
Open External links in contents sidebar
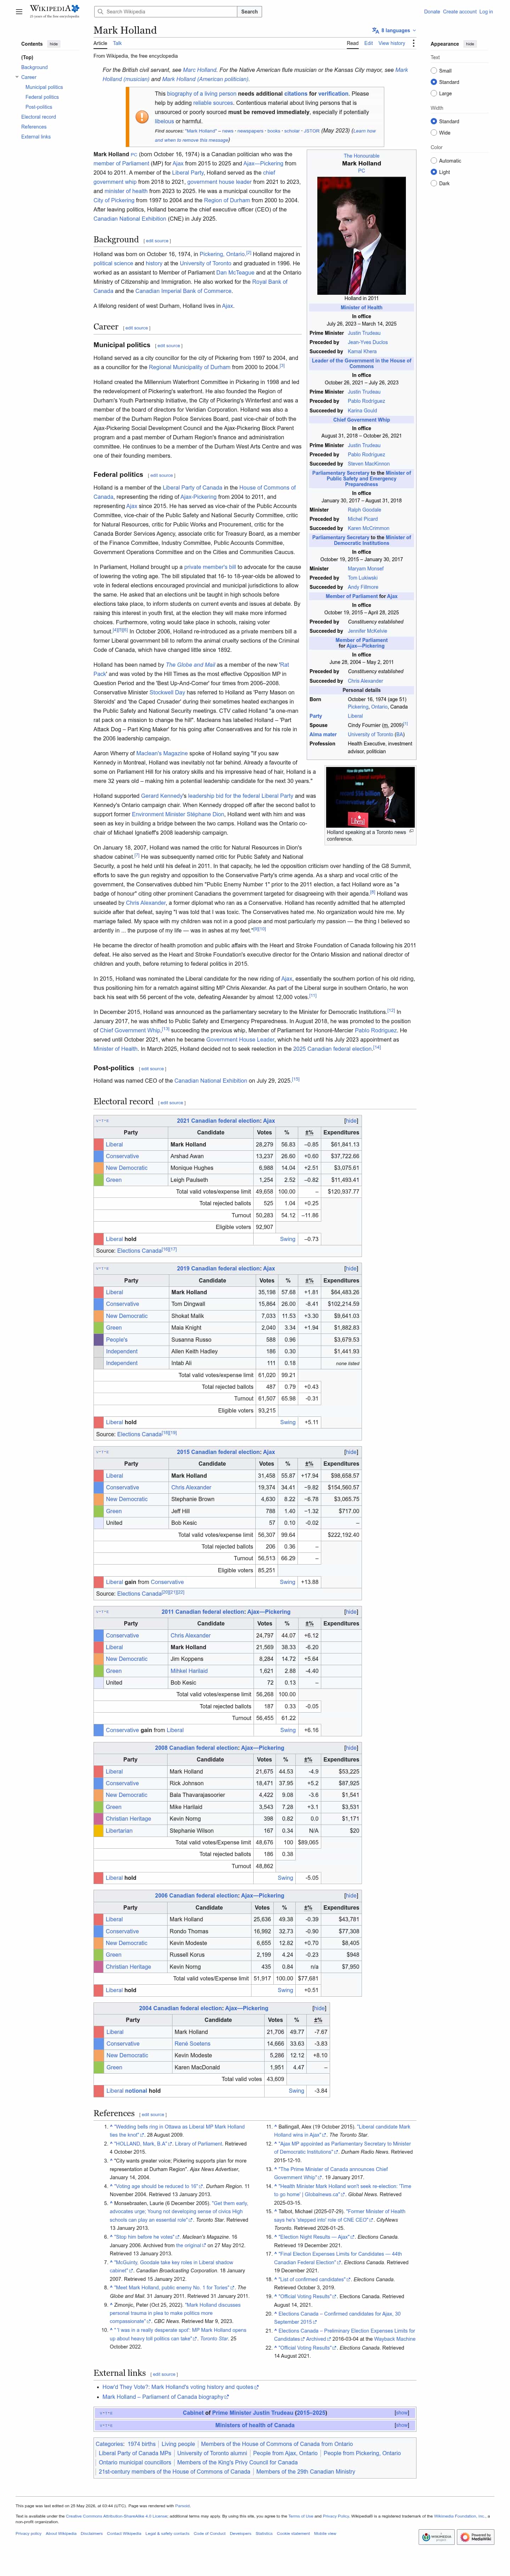[x=36, y=137]
